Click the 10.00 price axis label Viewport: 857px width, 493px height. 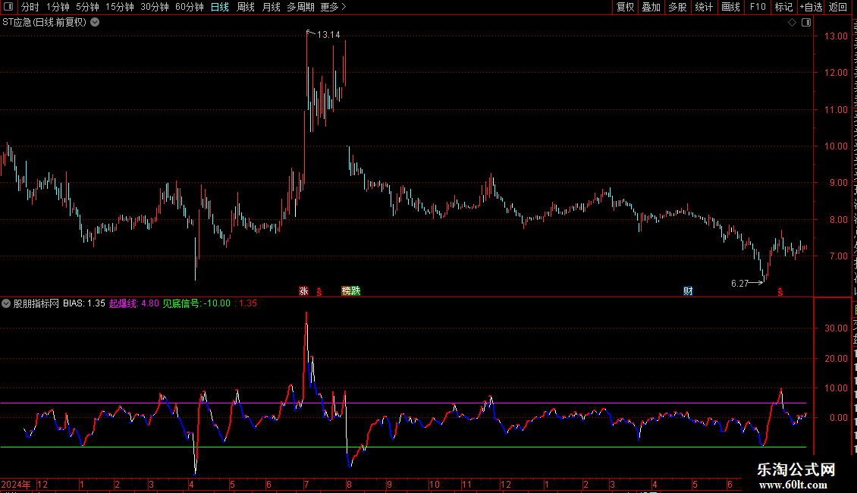point(837,146)
